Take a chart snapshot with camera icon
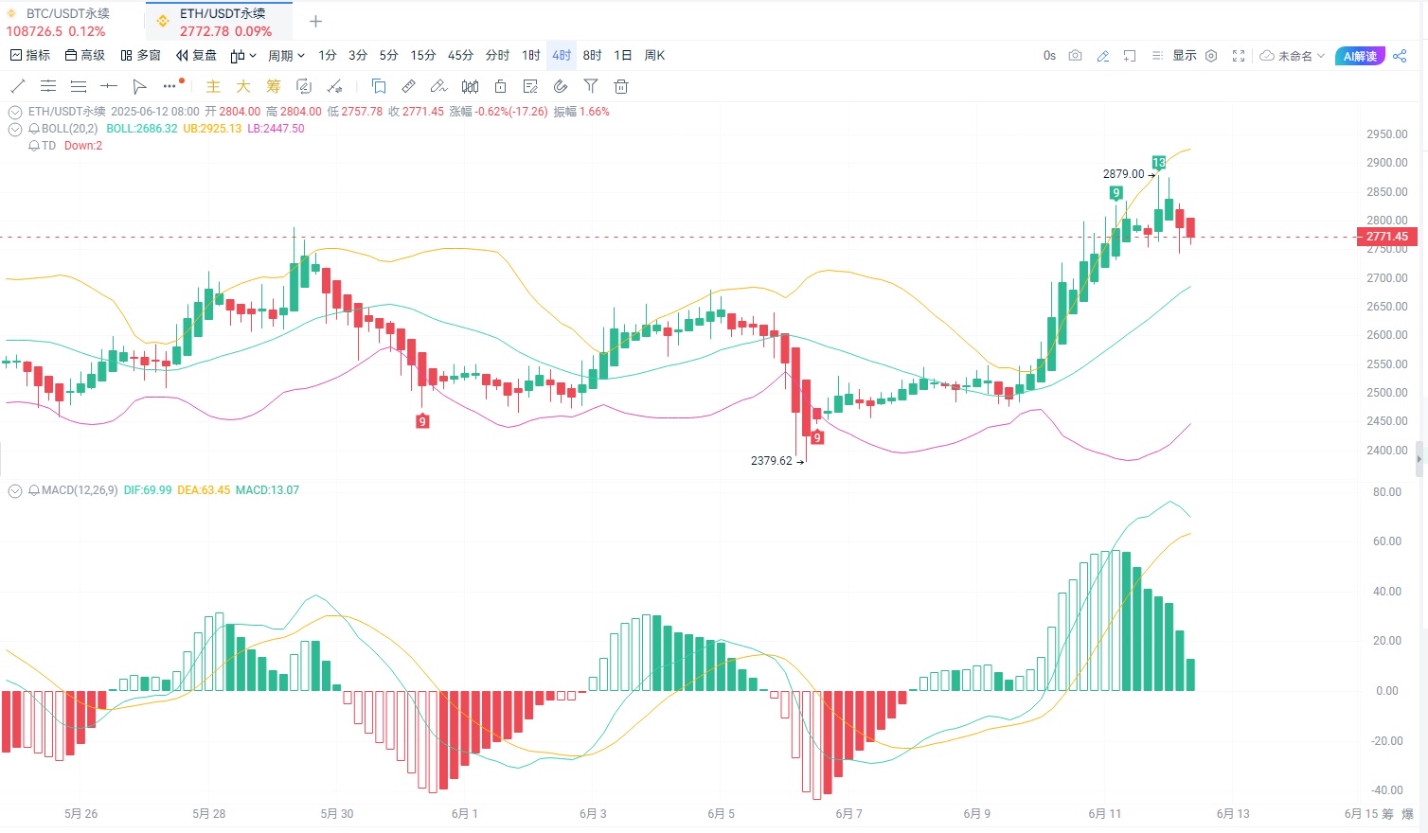Screen dimensions: 1428x833 pyautogui.click(x=1075, y=56)
